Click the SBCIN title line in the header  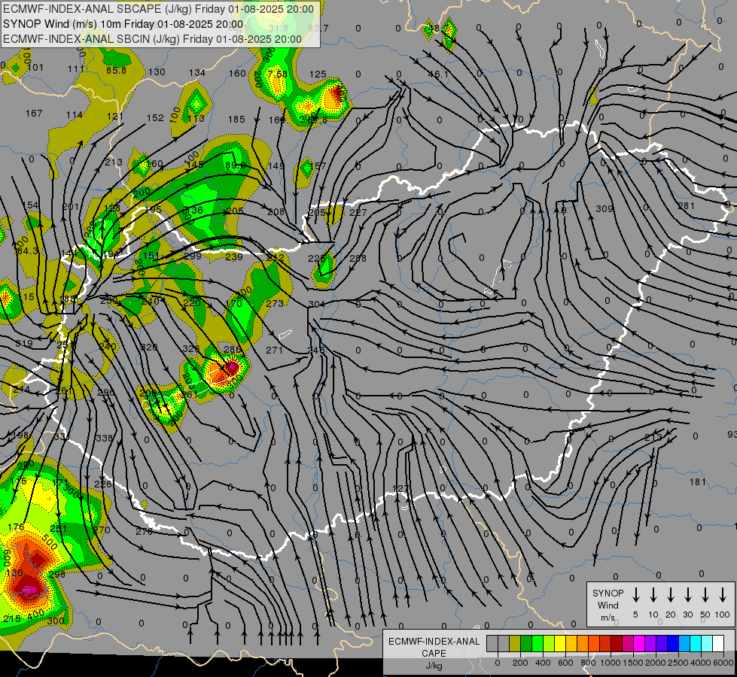click(152, 39)
